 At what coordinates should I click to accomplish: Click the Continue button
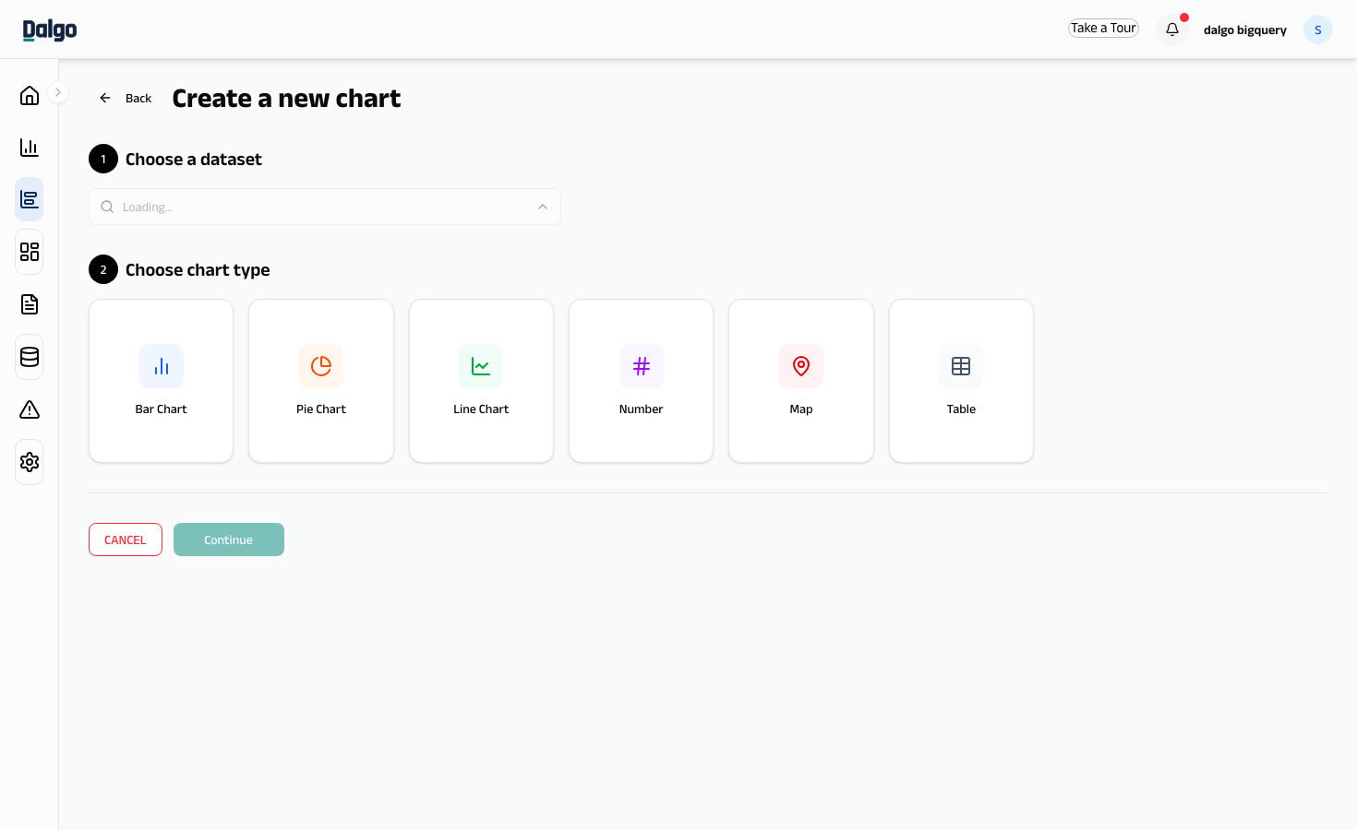pos(229,539)
